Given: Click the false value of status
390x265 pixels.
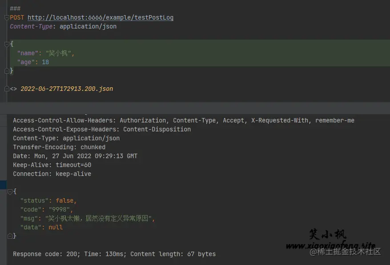Looking at the screenshot, I should click(x=64, y=201).
